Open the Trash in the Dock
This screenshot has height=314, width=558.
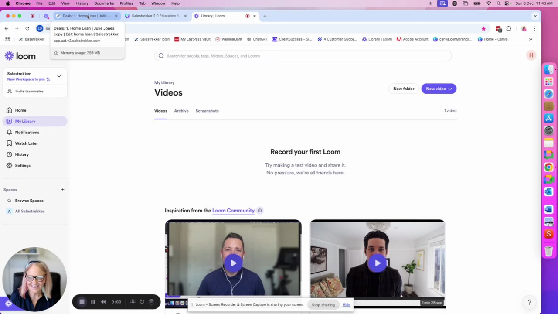coord(549,251)
